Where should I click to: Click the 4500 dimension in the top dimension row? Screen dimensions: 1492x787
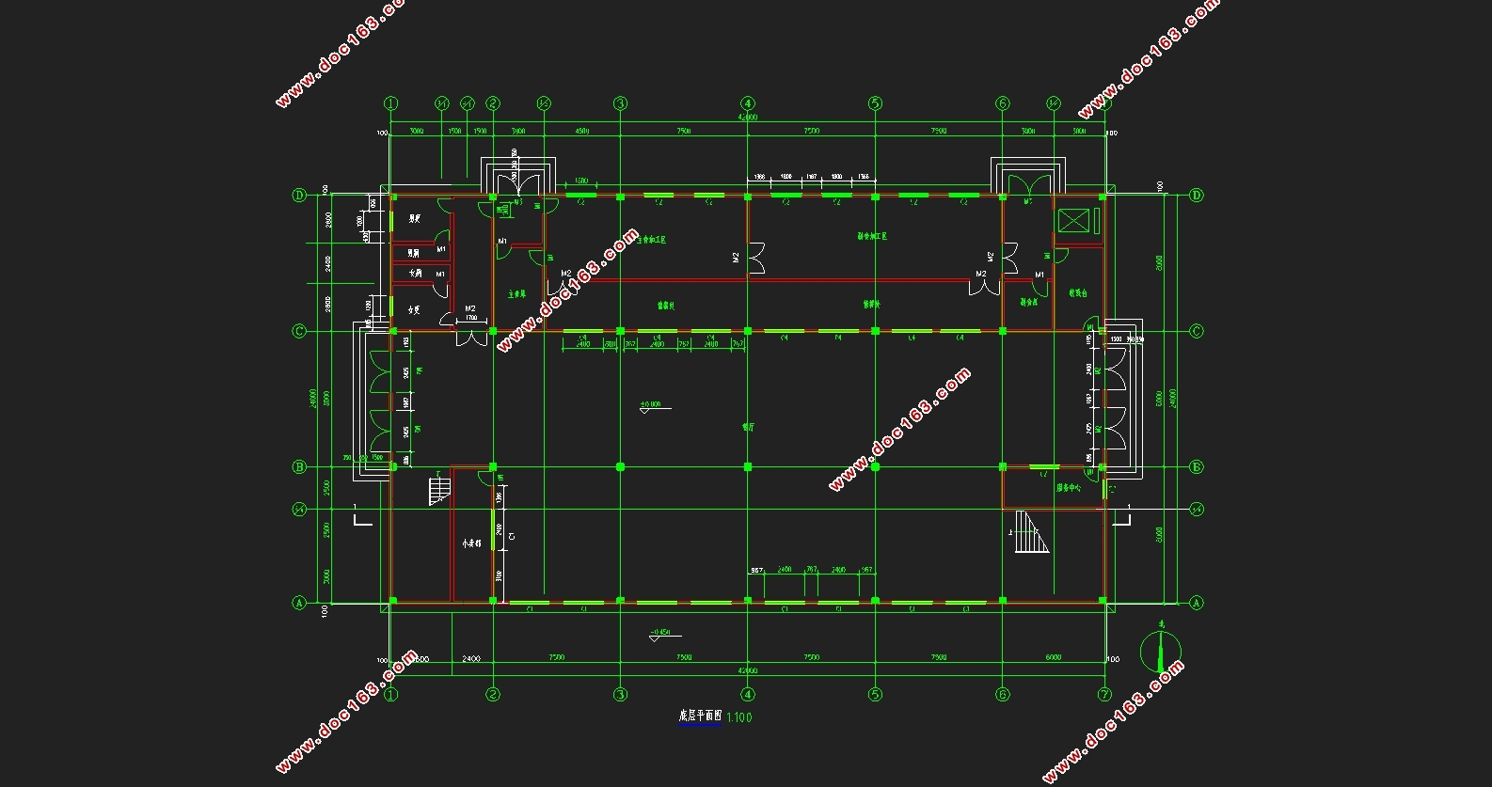[581, 132]
